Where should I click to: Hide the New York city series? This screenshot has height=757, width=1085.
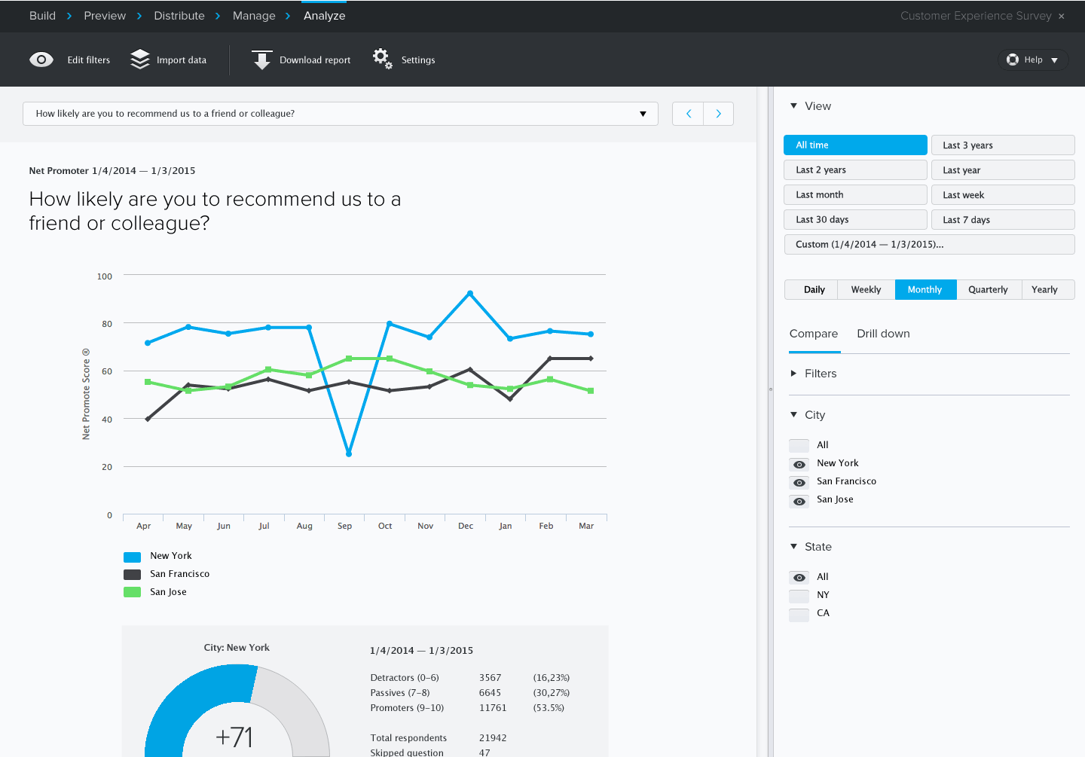799,464
